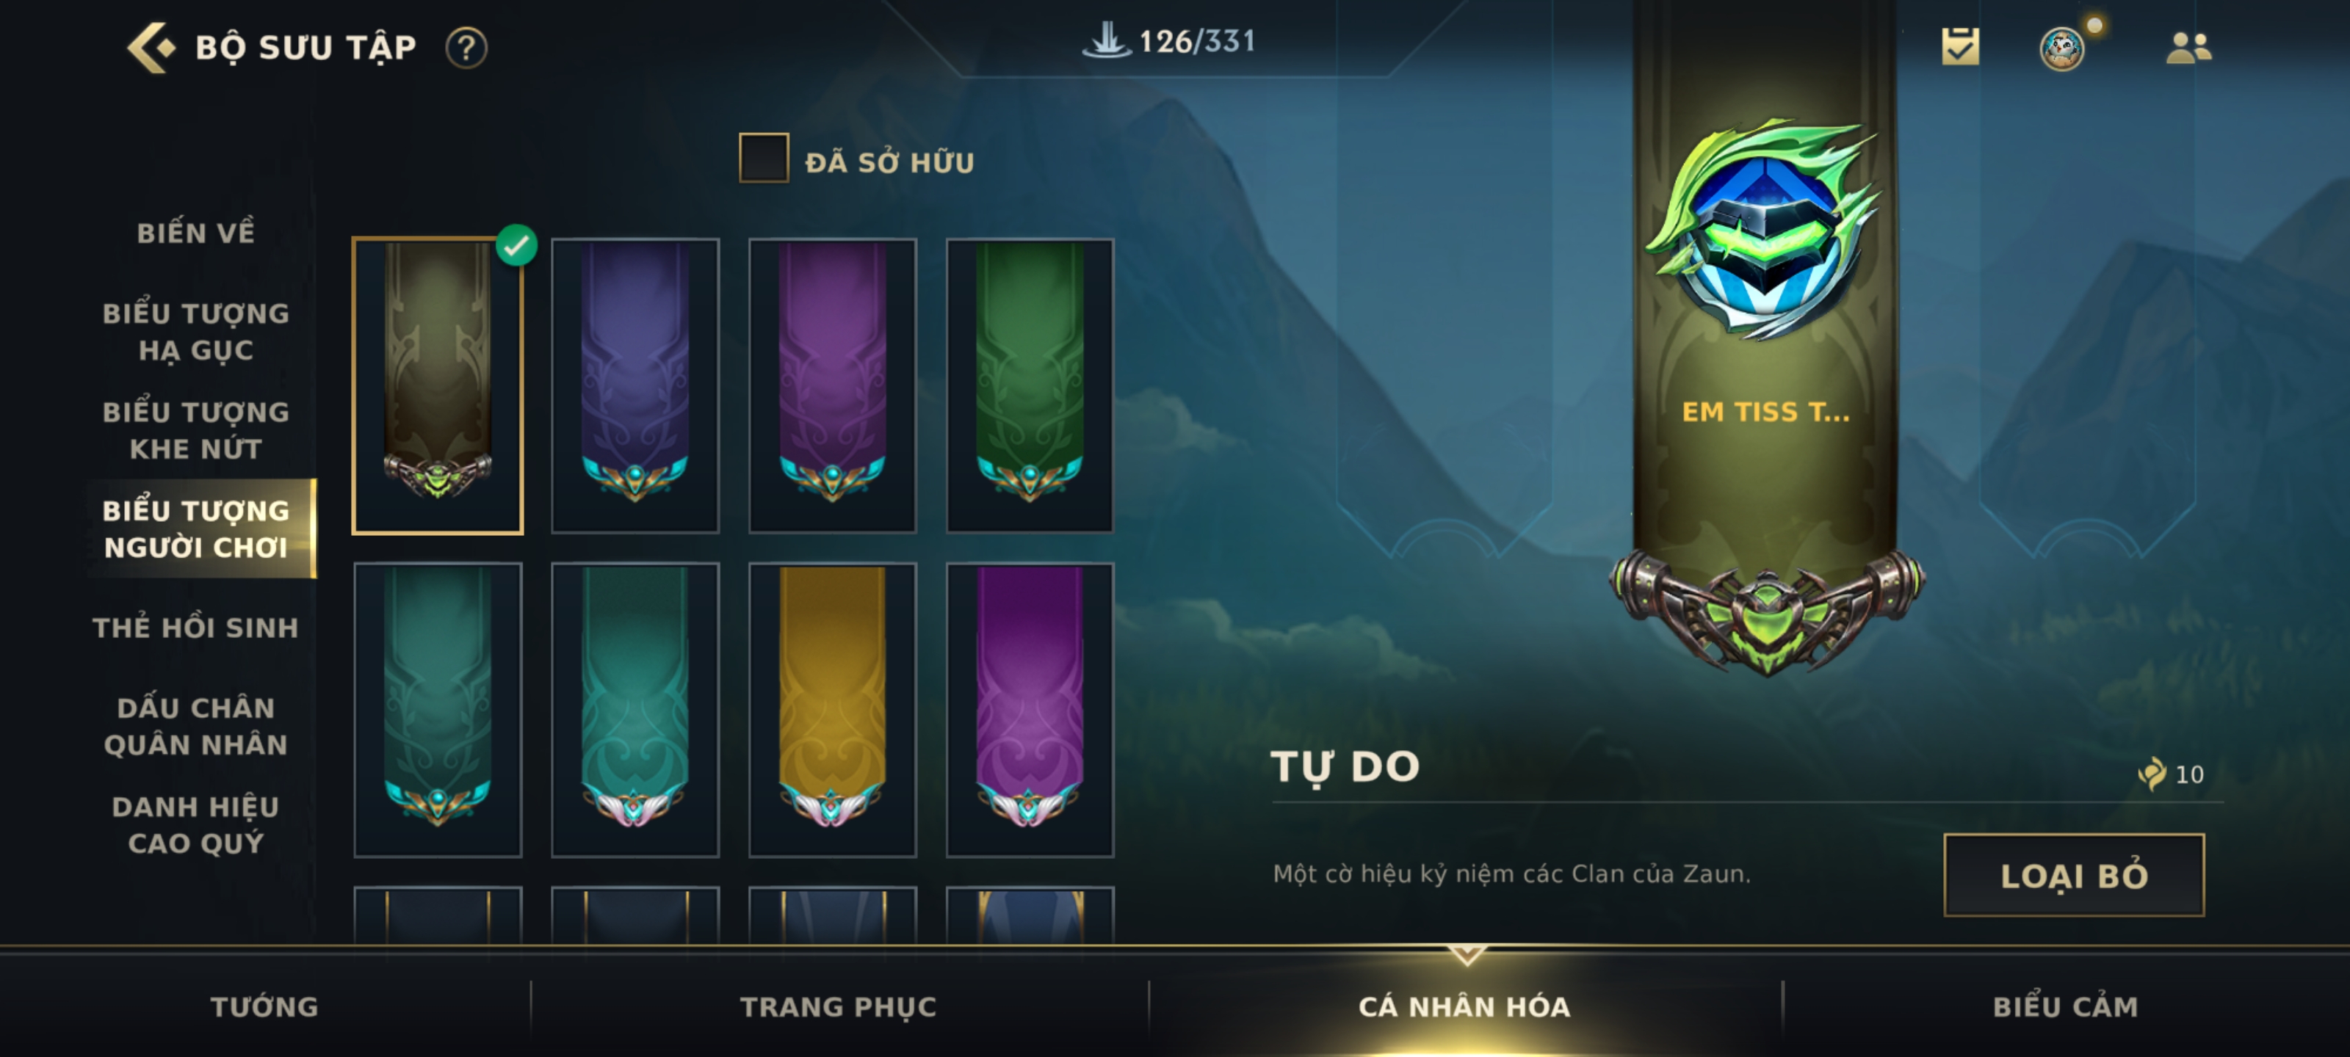This screenshot has width=2350, height=1057.
Task: Go back using the gold arrow icon
Action: coord(151,46)
